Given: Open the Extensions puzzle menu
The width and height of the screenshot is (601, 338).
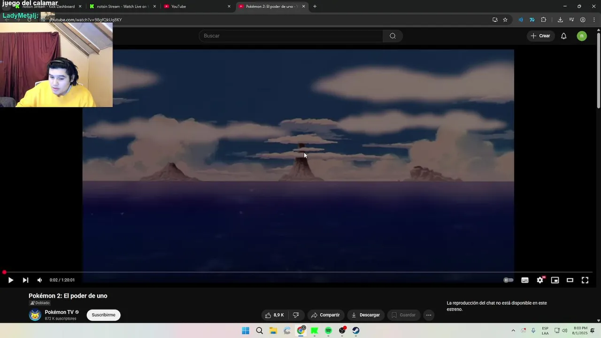Looking at the screenshot, I should pyautogui.click(x=544, y=20).
